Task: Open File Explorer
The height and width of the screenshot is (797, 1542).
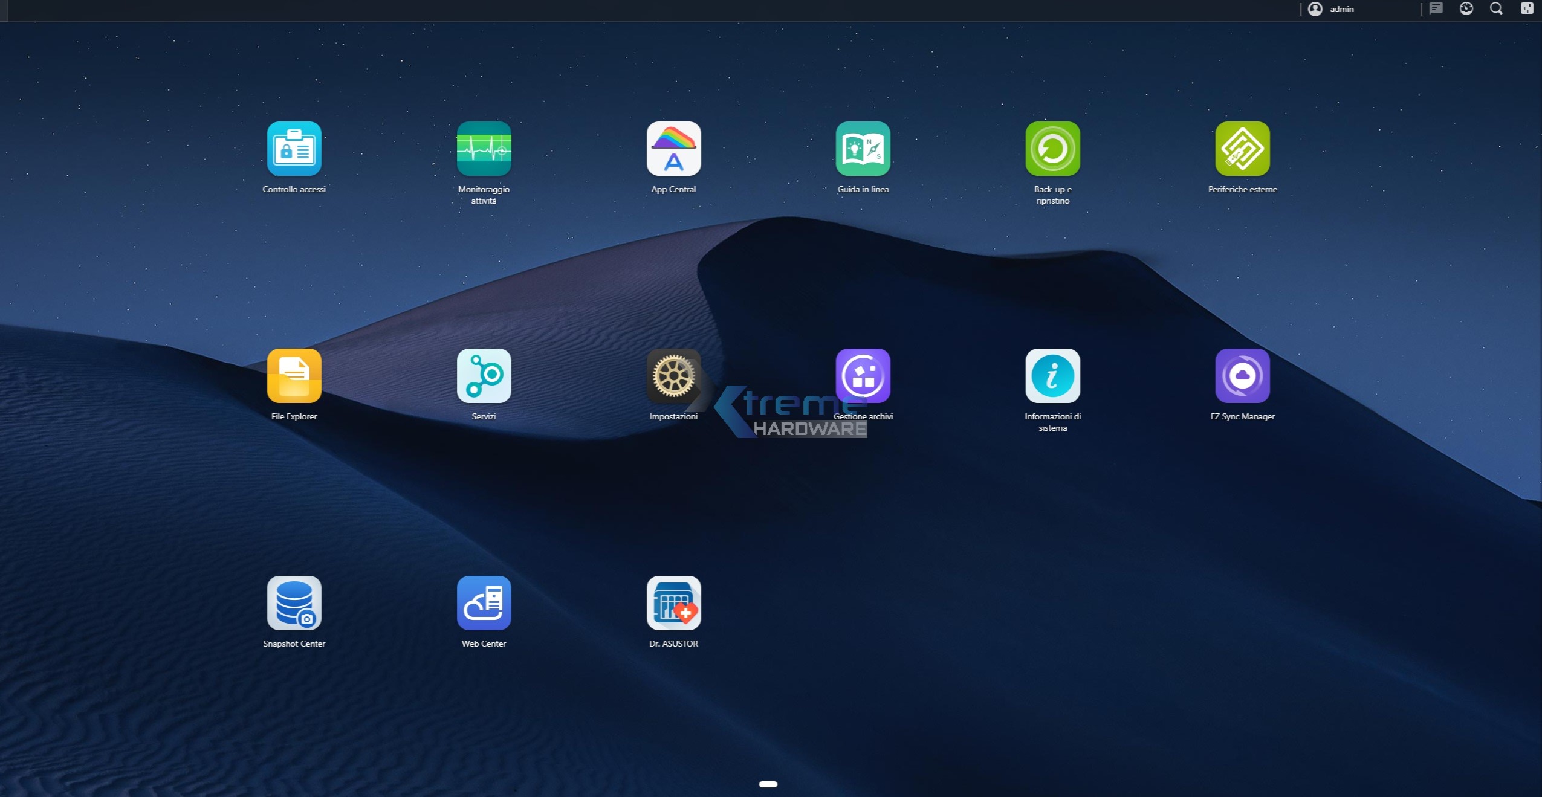Action: click(294, 376)
